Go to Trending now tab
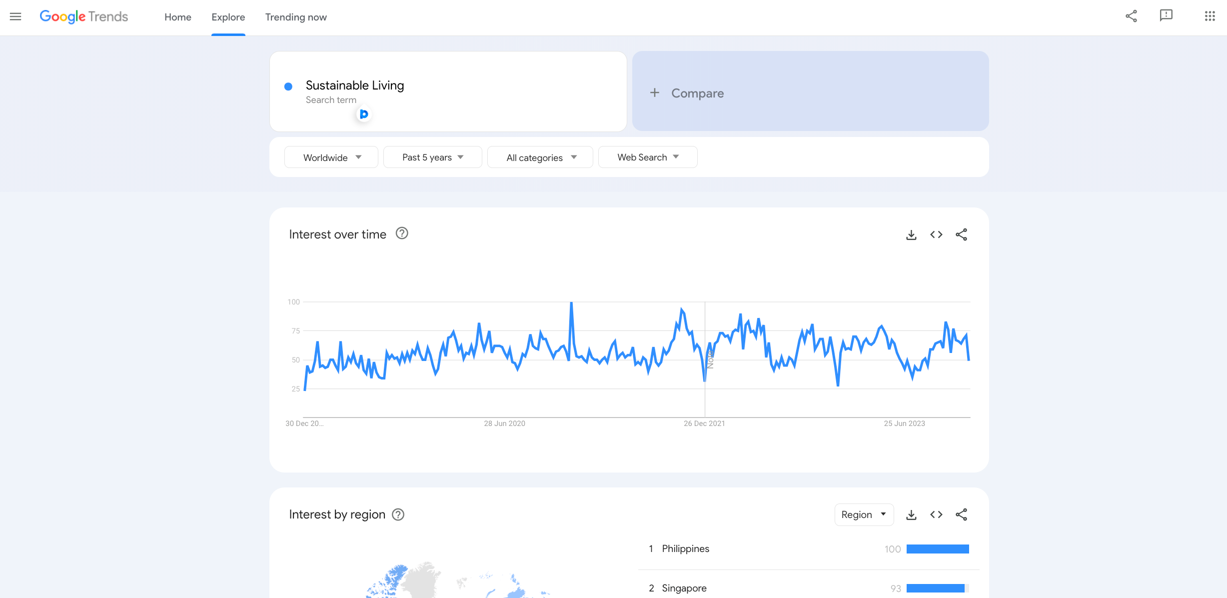Viewport: 1227px width, 598px height. click(x=296, y=17)
